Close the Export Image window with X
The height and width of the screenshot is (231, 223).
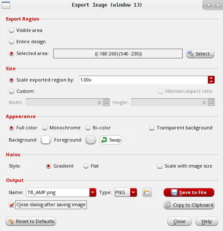click(218, 5)
